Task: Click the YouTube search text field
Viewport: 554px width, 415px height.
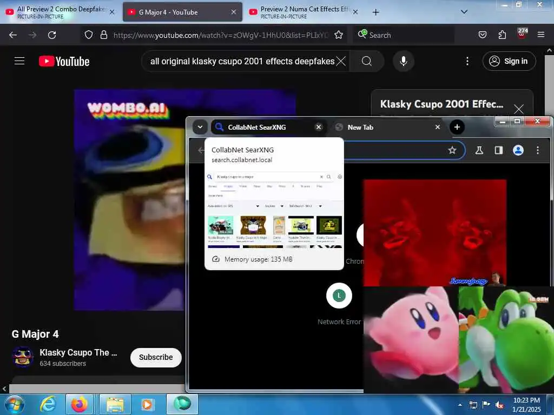Action: 242,62
